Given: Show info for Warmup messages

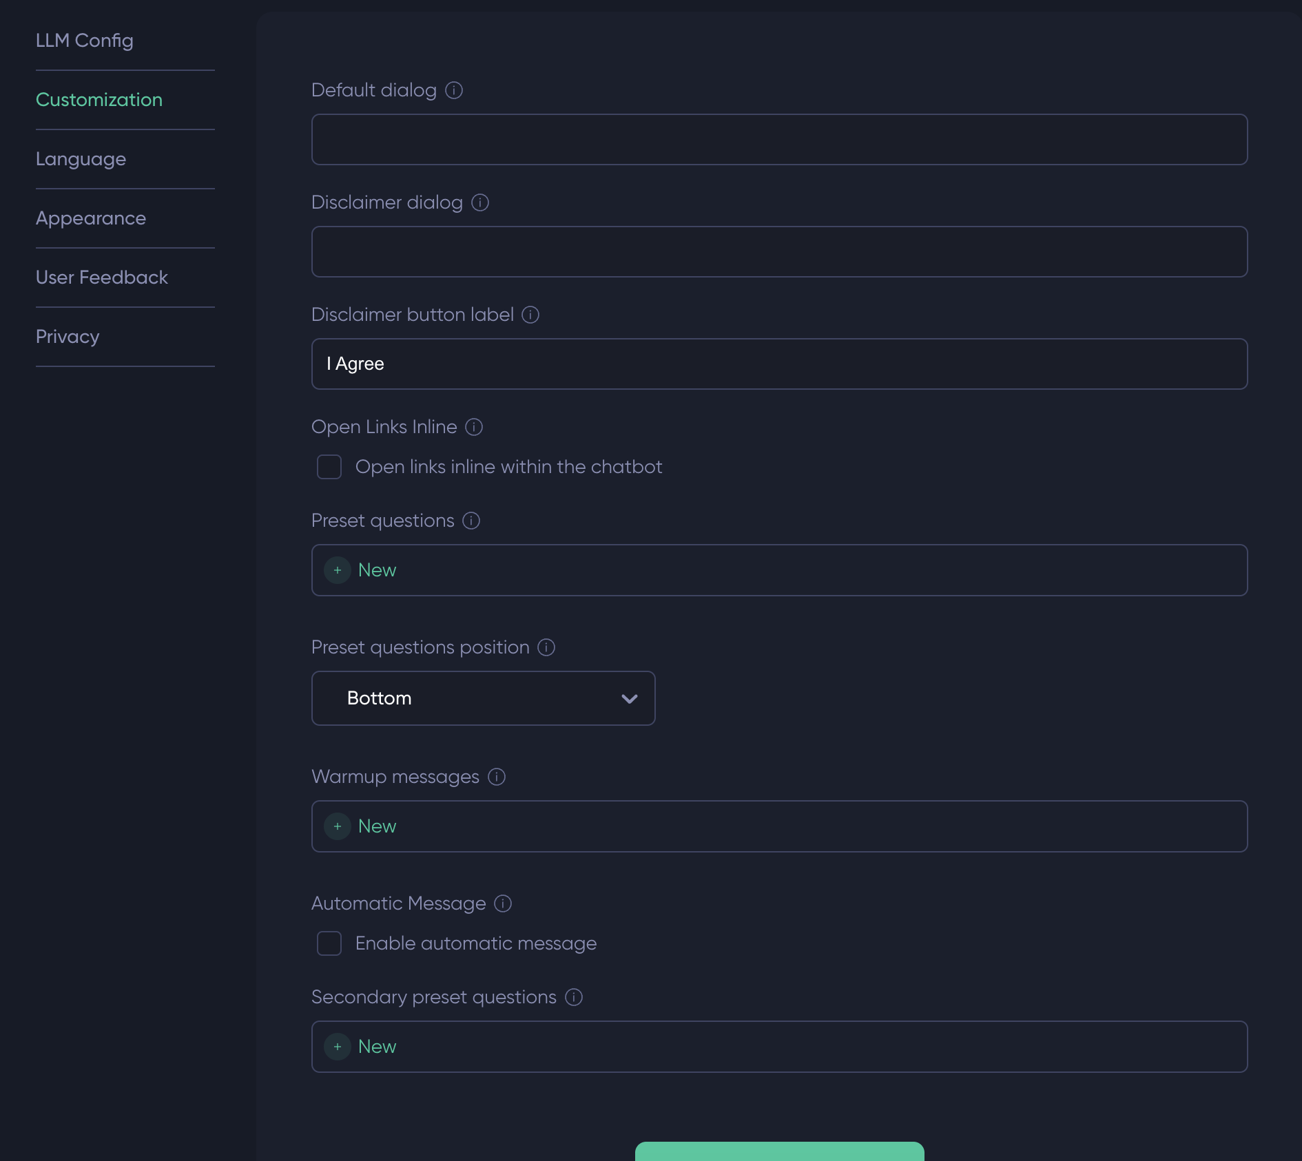Looking at the screenshot, I should 497,777.
